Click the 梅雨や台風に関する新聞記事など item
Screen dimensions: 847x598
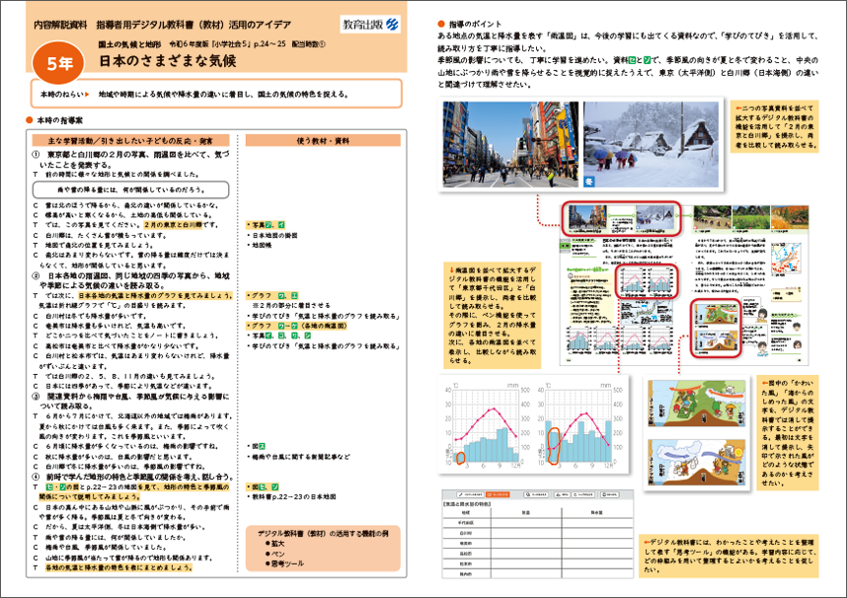coord(299,457)
